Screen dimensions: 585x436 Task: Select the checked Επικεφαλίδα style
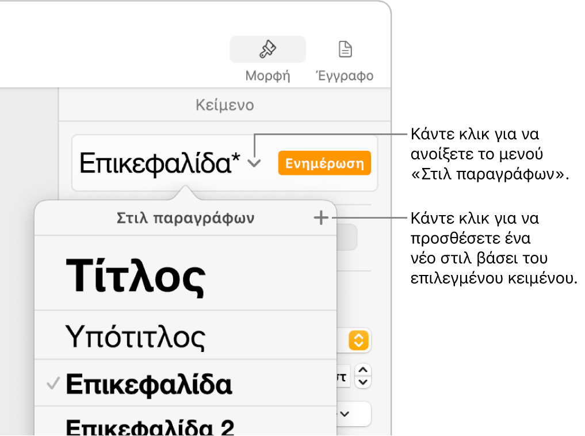click(x=149, y=384)
